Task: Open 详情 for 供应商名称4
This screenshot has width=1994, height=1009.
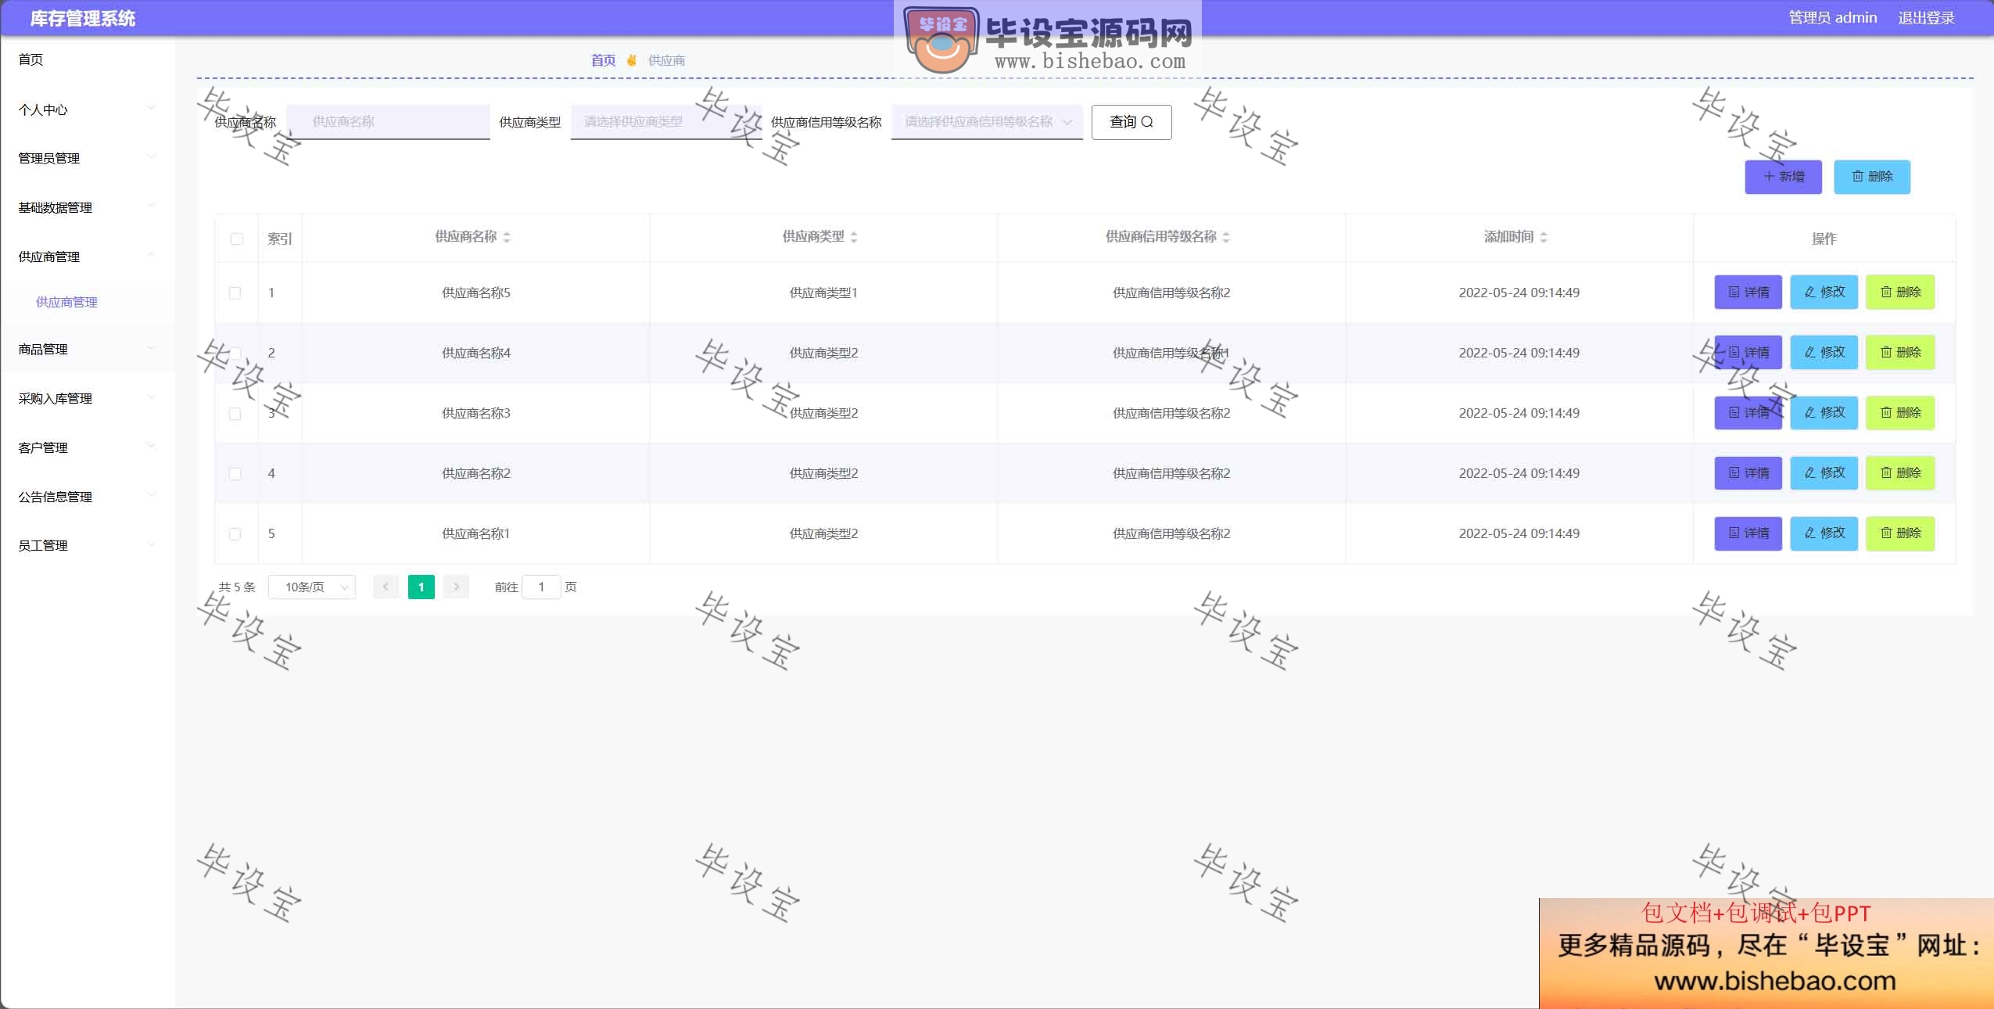Action: (1748, 352)
